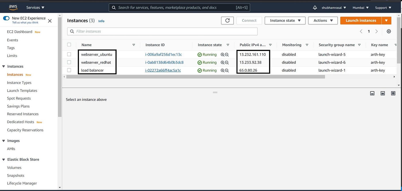Open Launch instances split-button arrow

(386, 20)
